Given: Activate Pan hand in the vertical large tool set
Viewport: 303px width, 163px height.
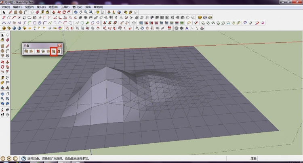Looking at the screenshot, I should coord(7,94).
